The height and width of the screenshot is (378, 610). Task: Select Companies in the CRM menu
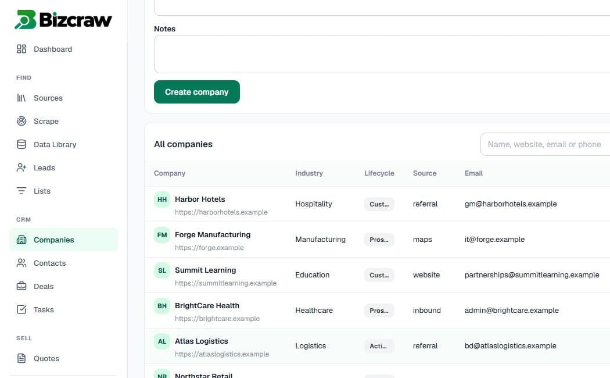(63, 240)
